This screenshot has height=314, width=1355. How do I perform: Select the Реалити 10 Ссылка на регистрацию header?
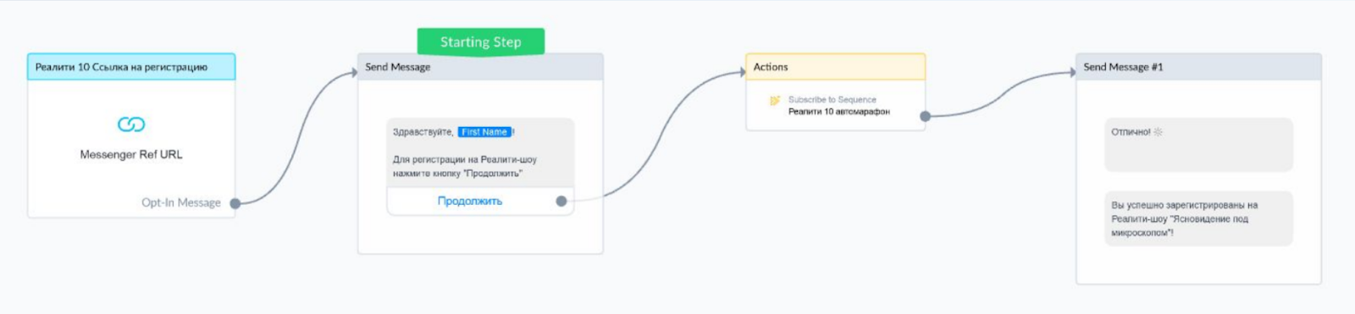(131, 67)
